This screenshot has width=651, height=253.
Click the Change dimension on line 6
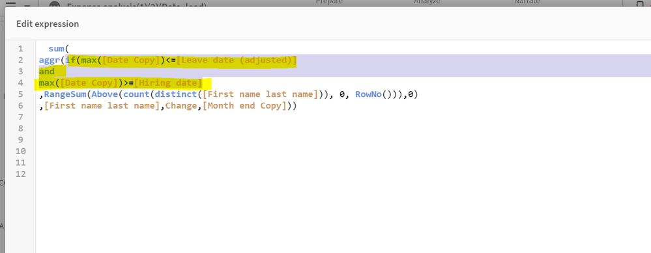click(x=182, y=105)
